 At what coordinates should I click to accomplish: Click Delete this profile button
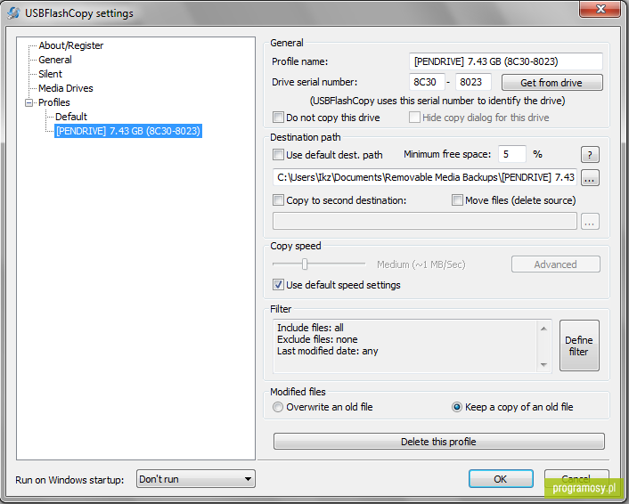tap(439, 442)
